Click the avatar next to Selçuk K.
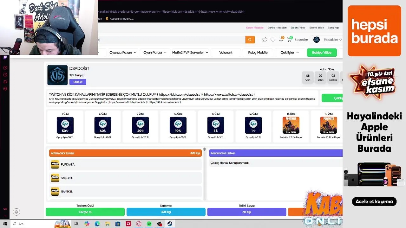The image size is (406, 228). 55,178
